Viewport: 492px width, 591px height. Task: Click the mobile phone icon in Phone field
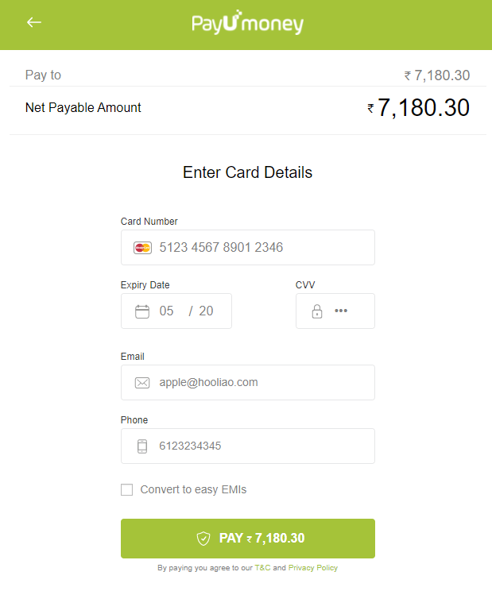tap(142, 446)
